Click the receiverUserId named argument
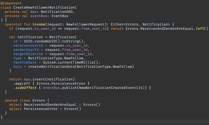 click(28, 46)
